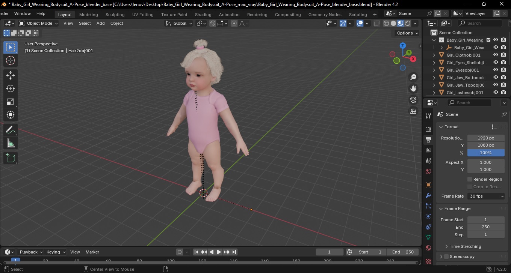Select the Select Box tool

[x=11, y=47]
